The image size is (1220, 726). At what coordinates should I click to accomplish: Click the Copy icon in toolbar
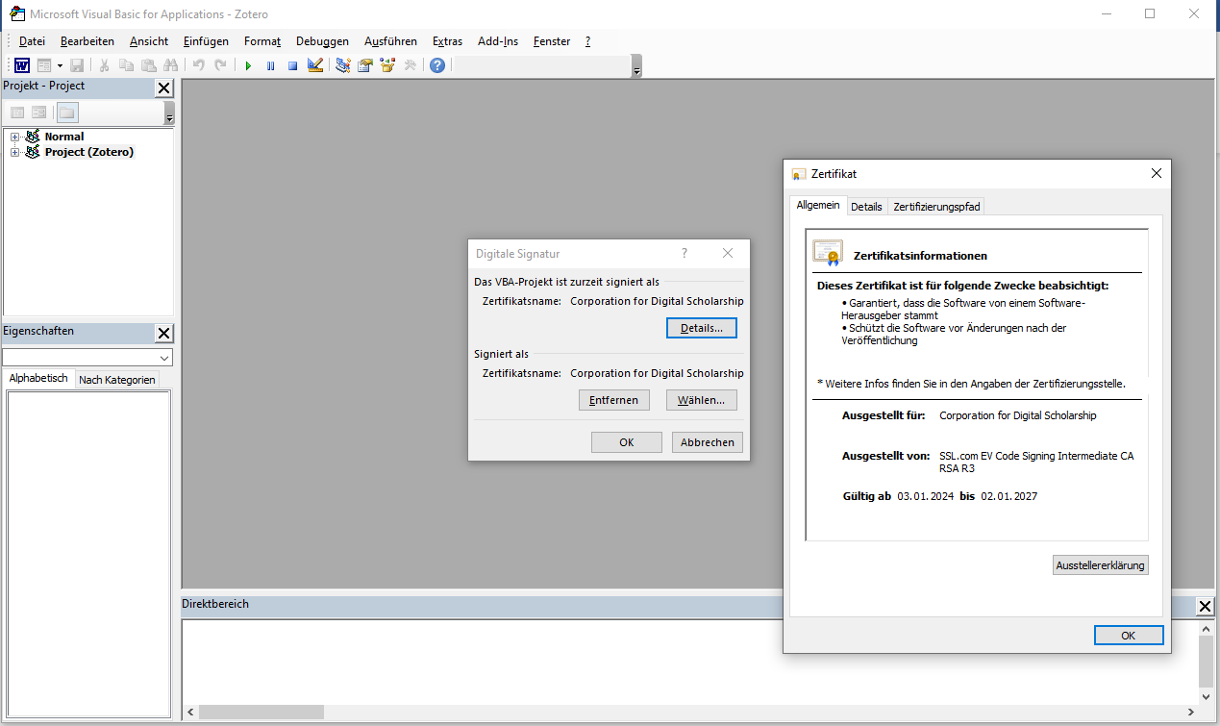coord(126,65)
